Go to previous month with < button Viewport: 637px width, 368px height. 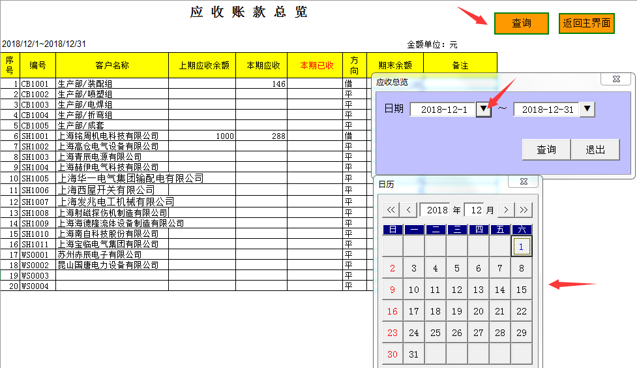pos(409,210)
